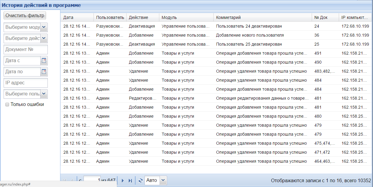Go to next page of records
The height and width of the screenshot is (187, 373).
123,180
